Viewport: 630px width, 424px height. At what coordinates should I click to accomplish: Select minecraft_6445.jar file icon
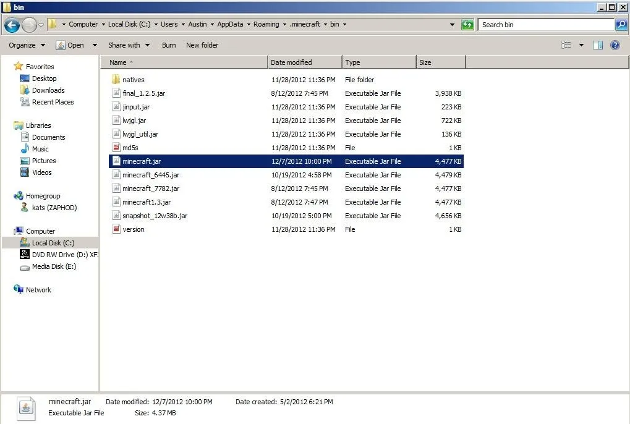(x=116, y=175)
